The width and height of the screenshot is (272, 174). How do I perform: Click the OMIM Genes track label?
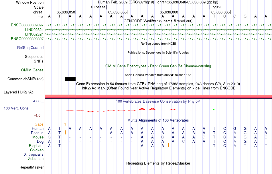tap(32, 70)
